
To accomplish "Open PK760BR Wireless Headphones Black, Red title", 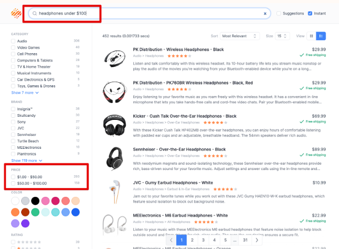I will (x=193, y=83).
